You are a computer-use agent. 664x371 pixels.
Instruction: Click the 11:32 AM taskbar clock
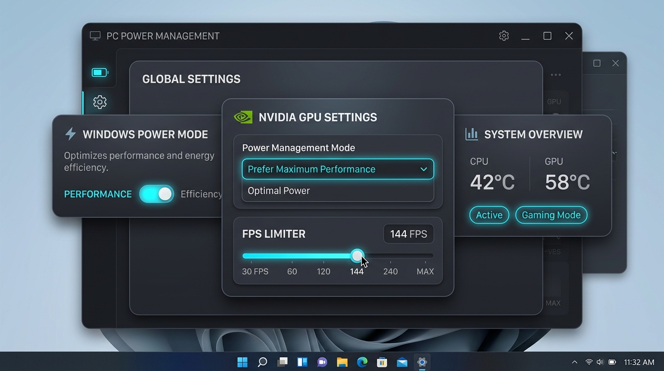[x=639, y=362]
